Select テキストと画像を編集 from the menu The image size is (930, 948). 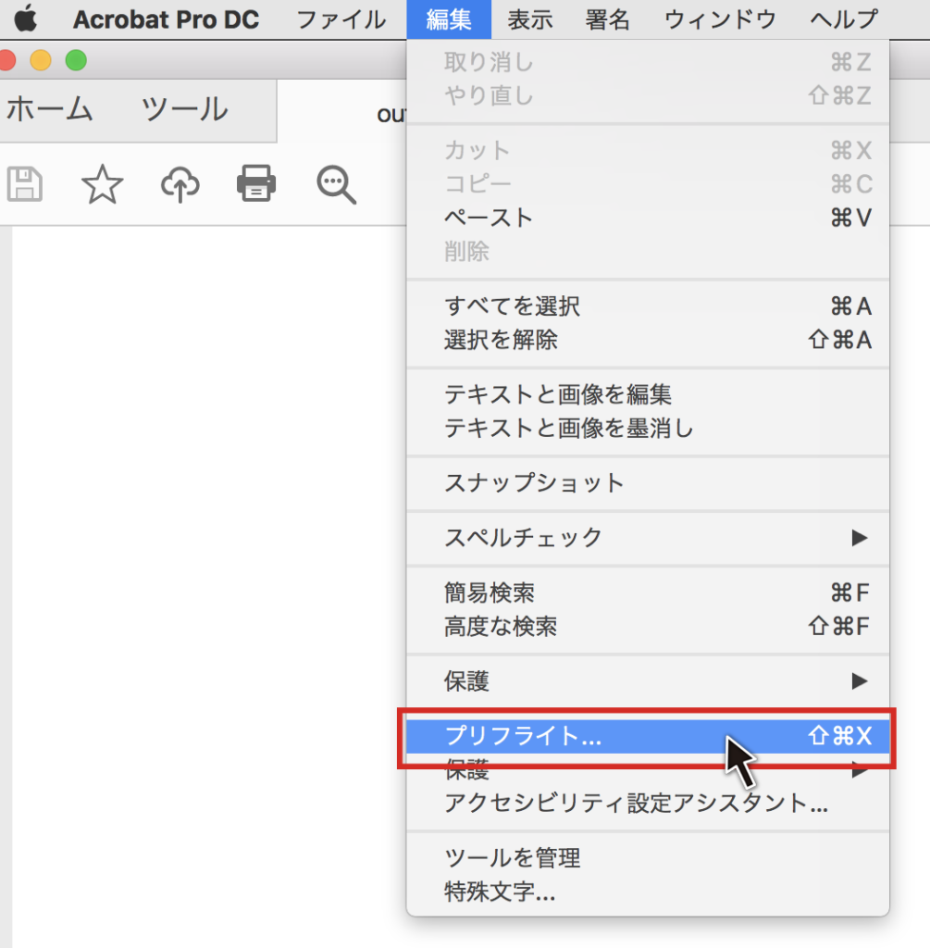pos(648,394)
